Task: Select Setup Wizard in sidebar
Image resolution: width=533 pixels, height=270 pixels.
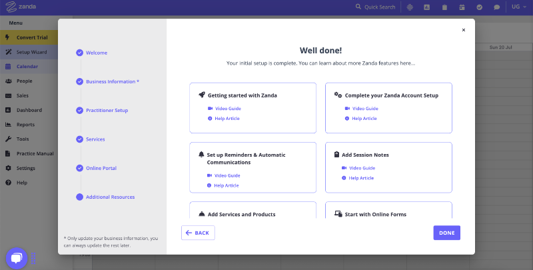Action: pos(29,52)
